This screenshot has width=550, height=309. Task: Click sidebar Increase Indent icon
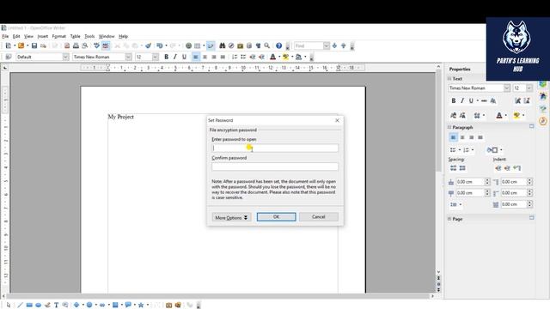click(498, 168)
